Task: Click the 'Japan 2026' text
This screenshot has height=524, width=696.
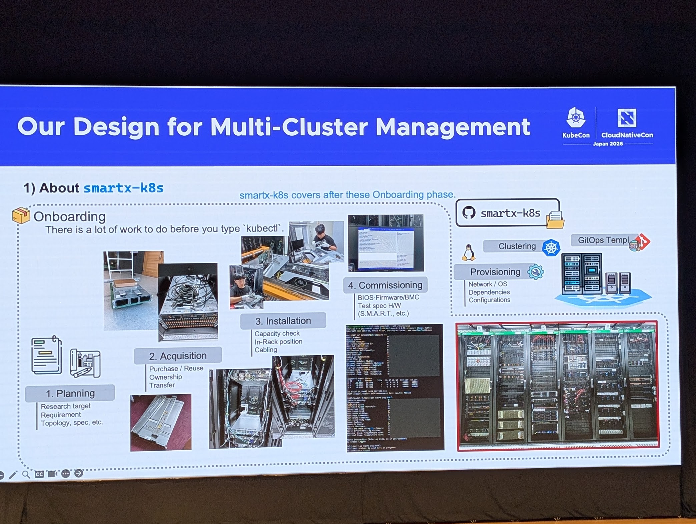Action: (x=608, y=144)
